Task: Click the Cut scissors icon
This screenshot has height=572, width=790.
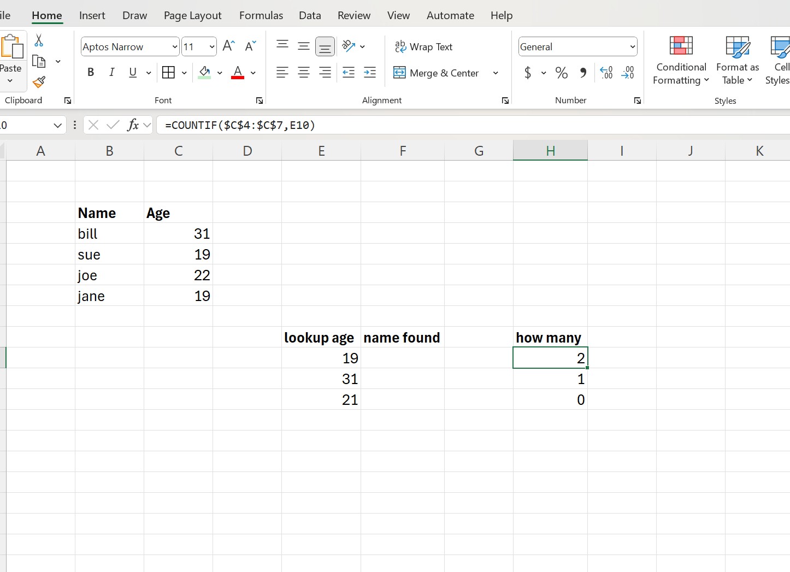Action: (x=39, y=40)
